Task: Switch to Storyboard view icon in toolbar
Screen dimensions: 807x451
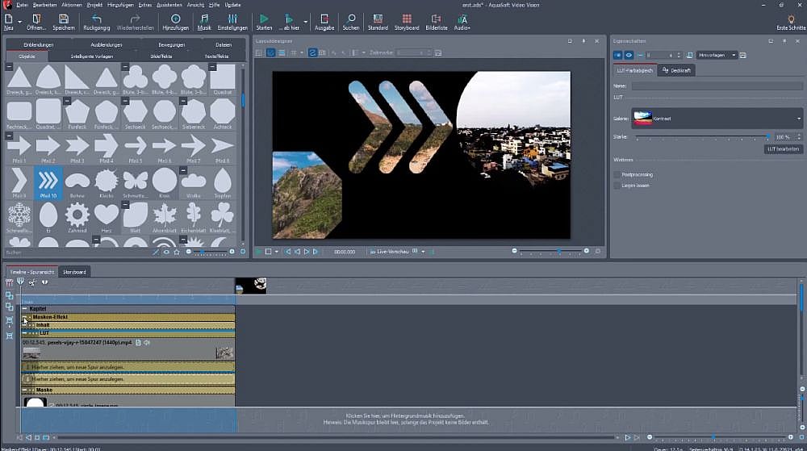Action: click(407, 19)
